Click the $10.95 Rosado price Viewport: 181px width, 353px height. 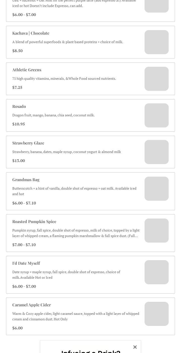pos(19,124)
